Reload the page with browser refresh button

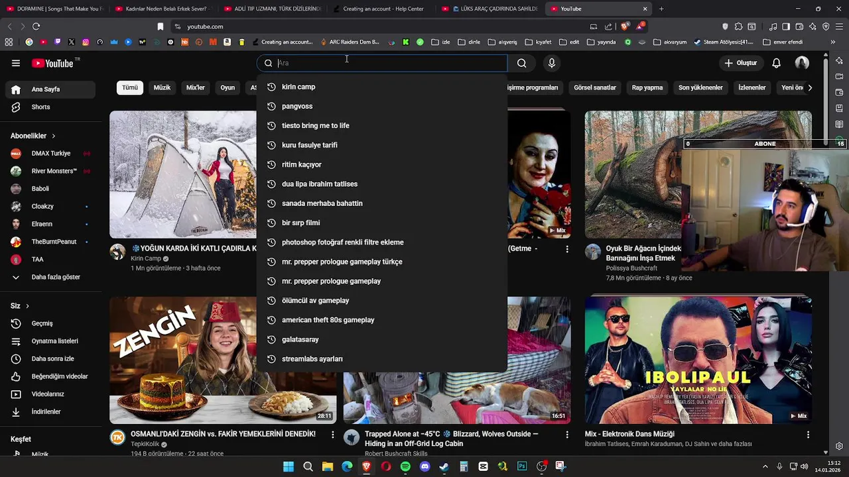pos(36,26)
